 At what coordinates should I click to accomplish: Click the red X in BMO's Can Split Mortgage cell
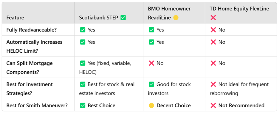tap(151, 63)
